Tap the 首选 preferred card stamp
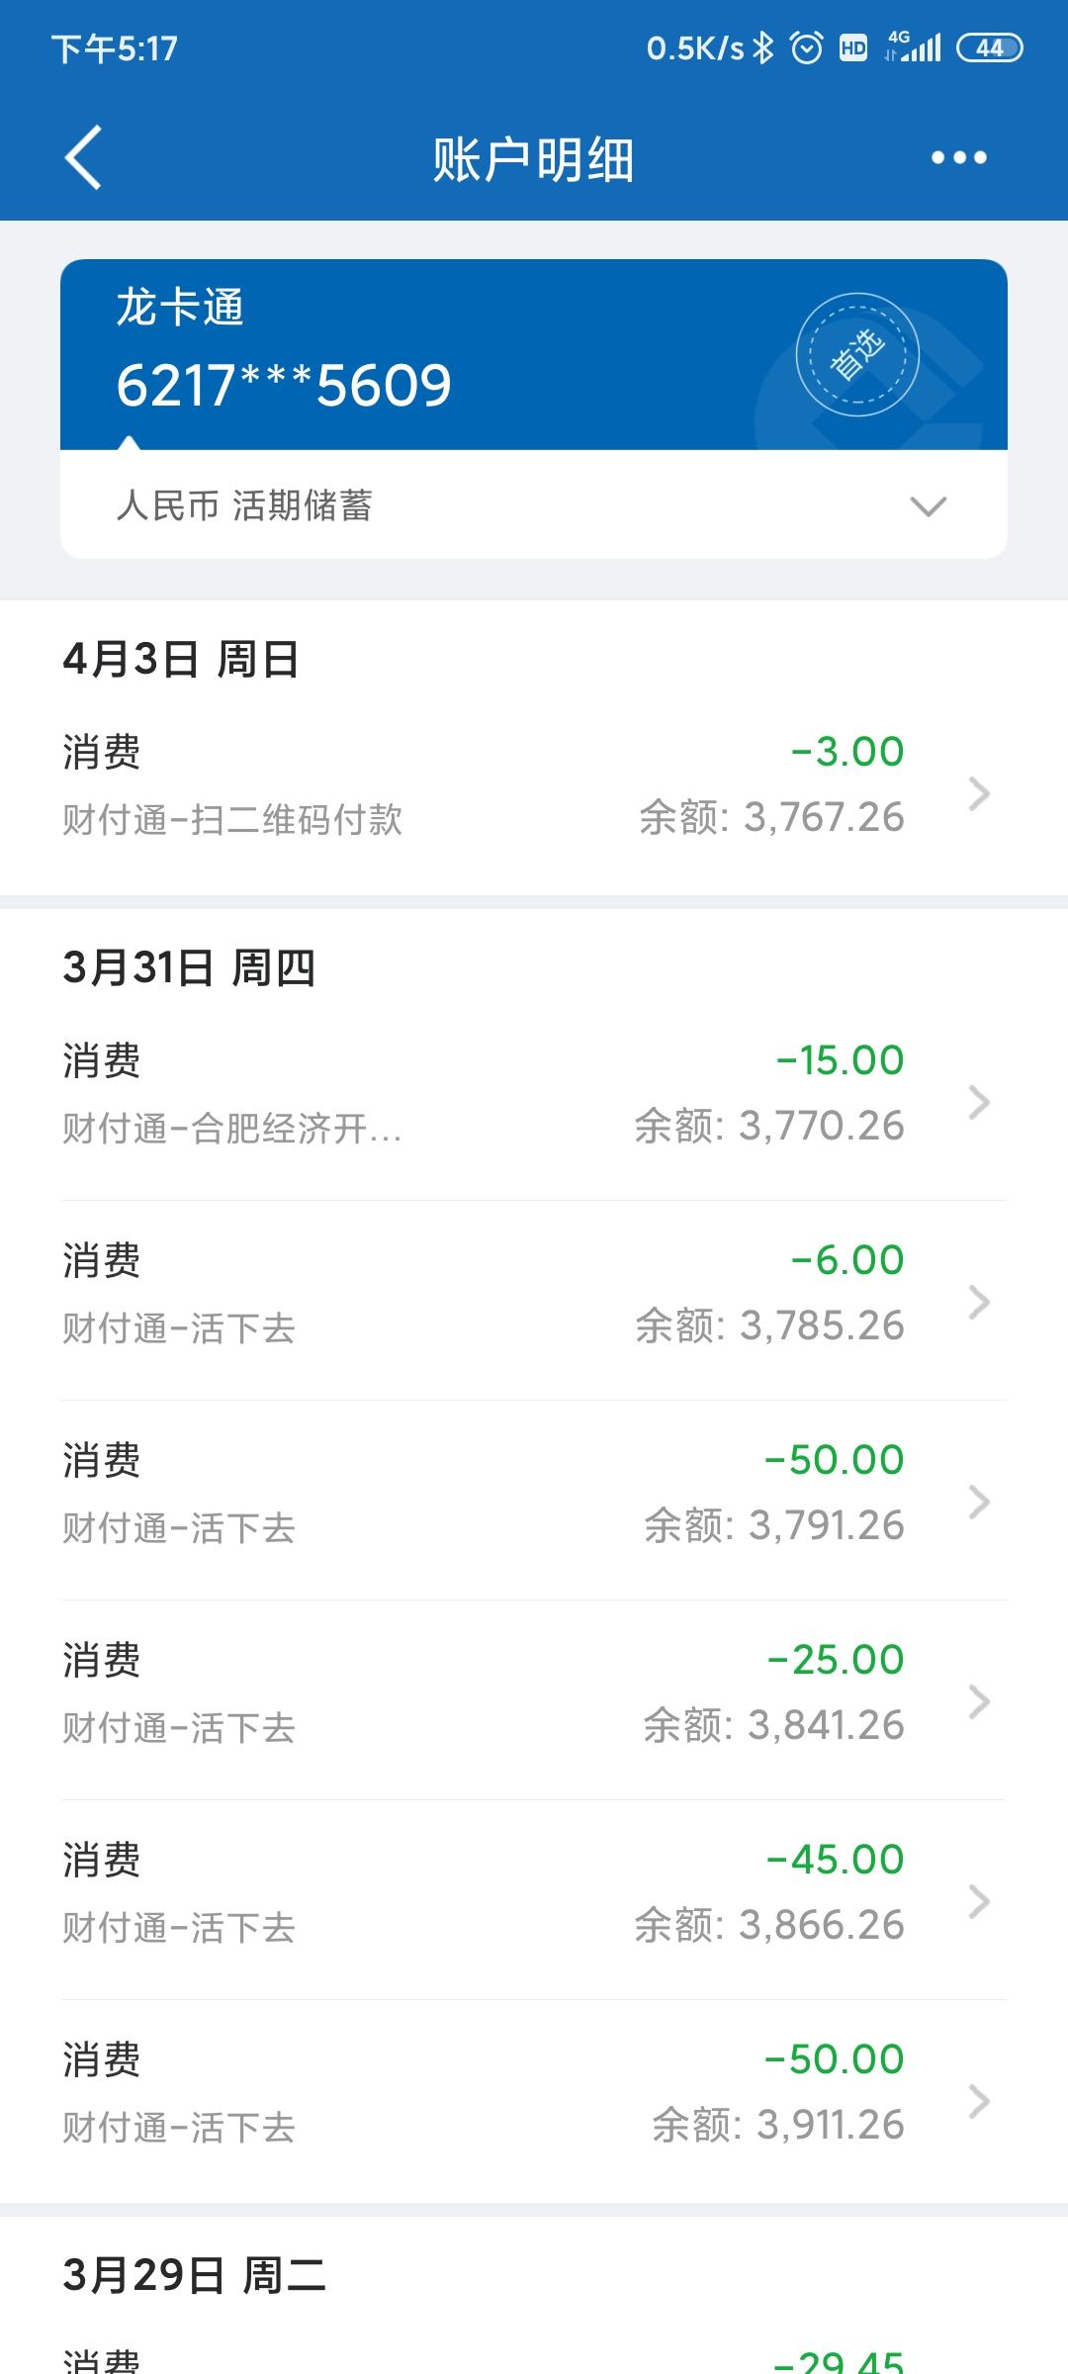Image resolution: width=1068 pixels, height=2374 pixels. [x=857, y=354]
